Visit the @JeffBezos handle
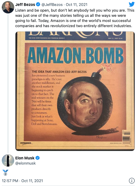The height and width of the screenshot is (186, 138). (52, 5)
